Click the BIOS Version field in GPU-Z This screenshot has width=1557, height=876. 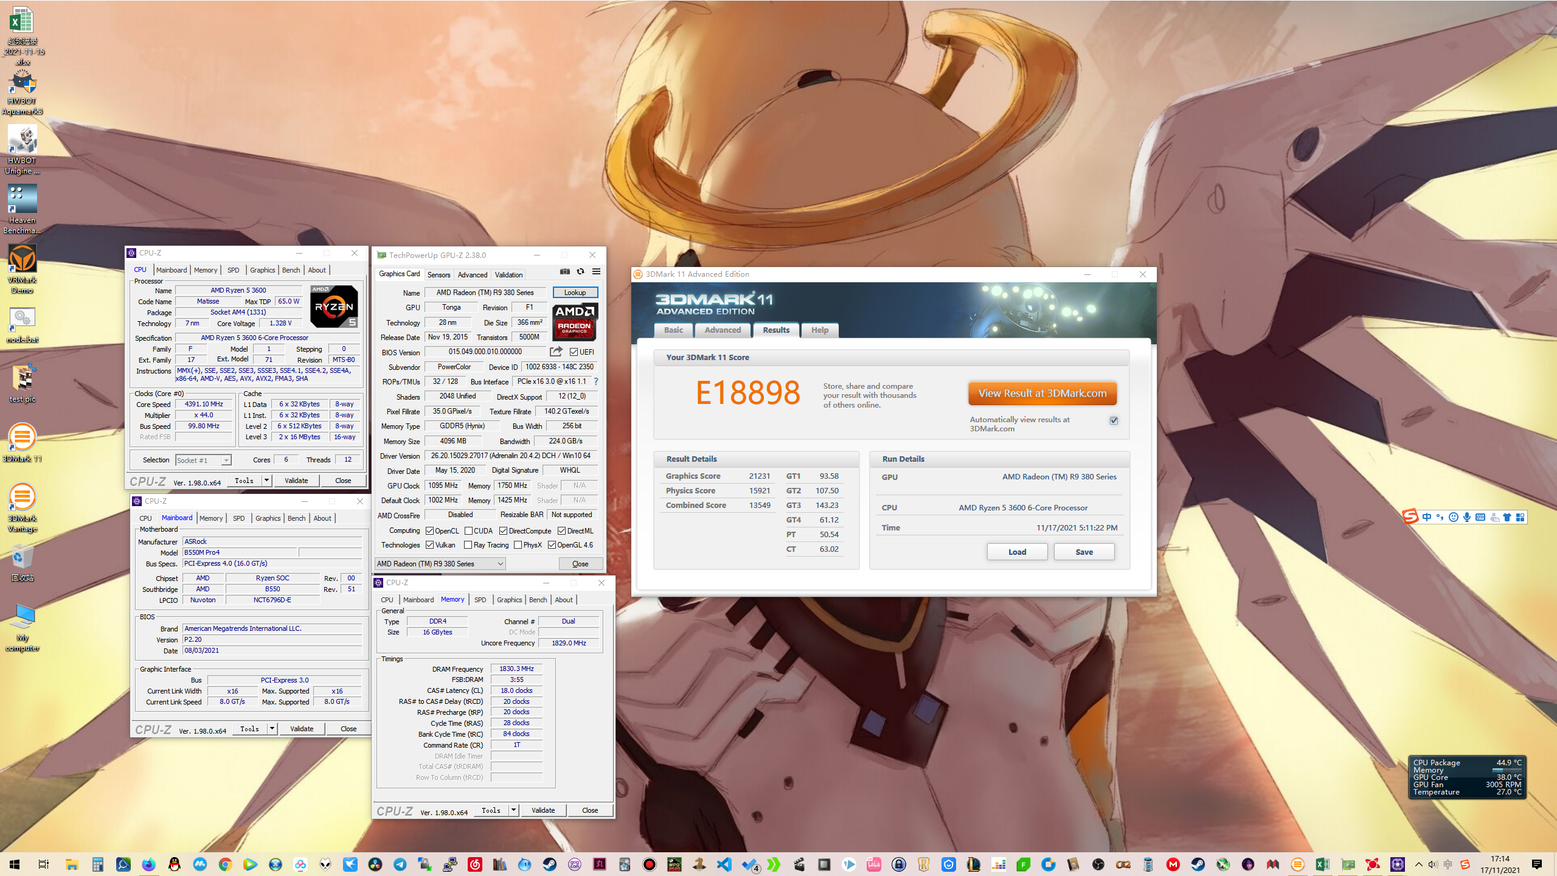[x=485, y=352]
